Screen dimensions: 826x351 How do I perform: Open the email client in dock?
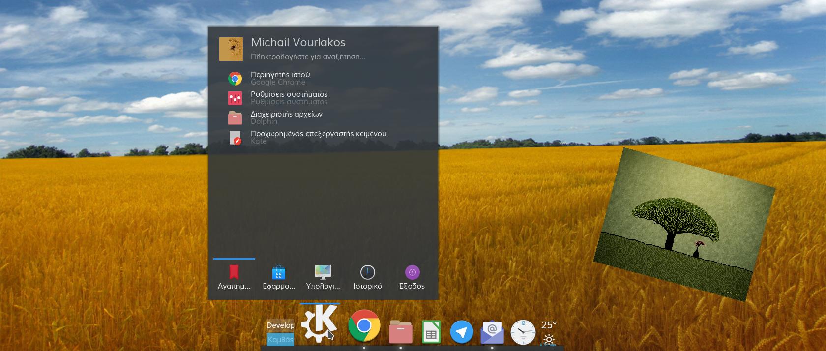492,332
